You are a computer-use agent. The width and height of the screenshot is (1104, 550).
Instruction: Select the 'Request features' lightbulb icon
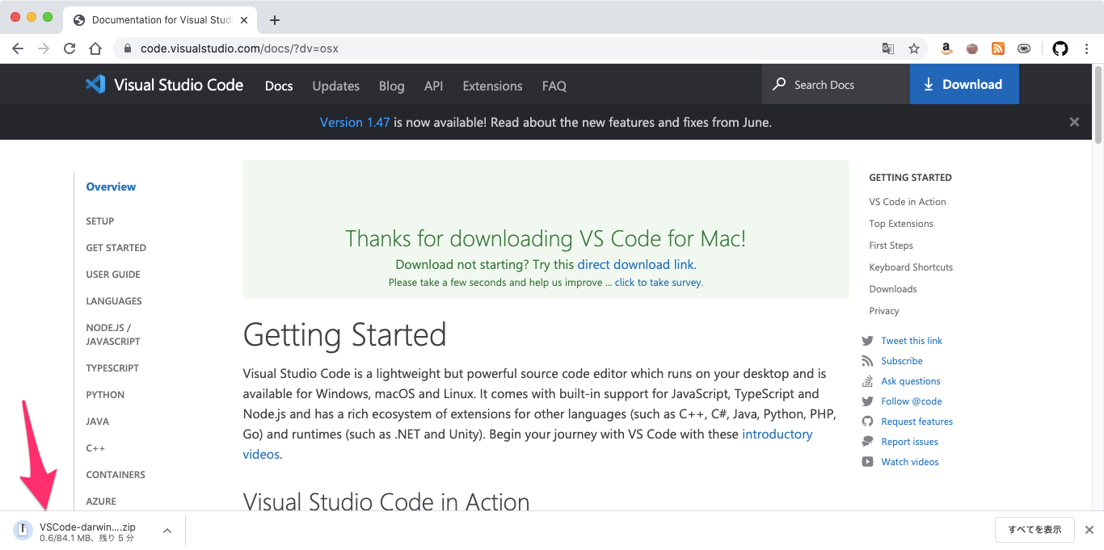pyautogui.click(x=869, y=421)
